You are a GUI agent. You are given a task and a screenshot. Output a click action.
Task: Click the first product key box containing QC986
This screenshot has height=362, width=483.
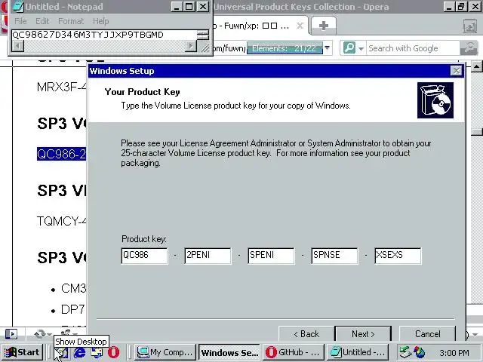(x=144, y=256)
